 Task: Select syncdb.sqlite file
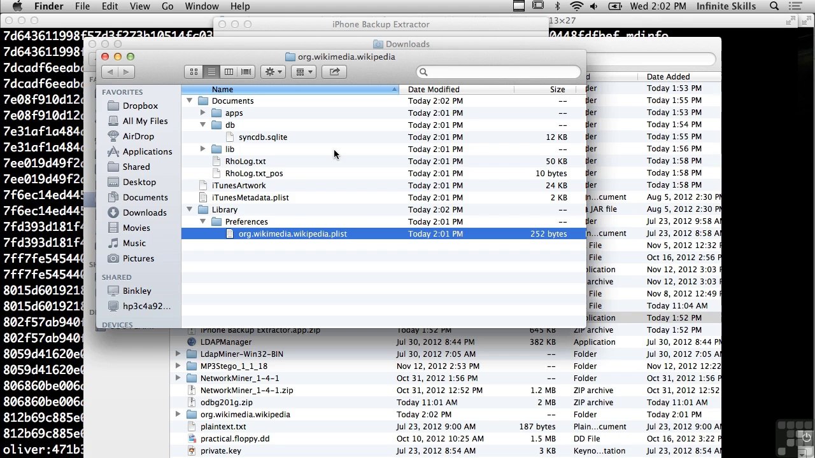(x=262, y=137)
